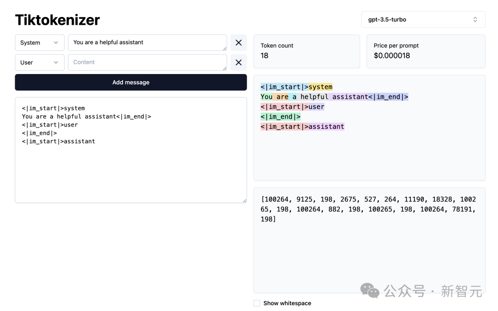Click inside the large raw prompt text area
The image size is (498, 311).
[x=130, y=170]
